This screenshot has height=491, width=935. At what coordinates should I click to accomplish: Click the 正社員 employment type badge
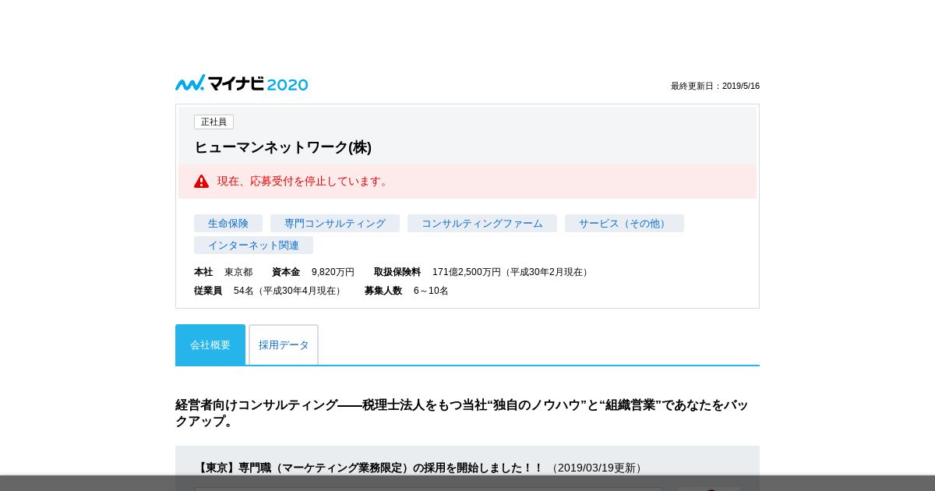213,122
